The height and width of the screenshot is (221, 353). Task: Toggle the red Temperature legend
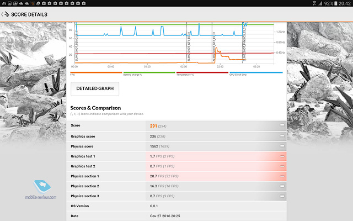pyautogui.click(x=202, y=72)
